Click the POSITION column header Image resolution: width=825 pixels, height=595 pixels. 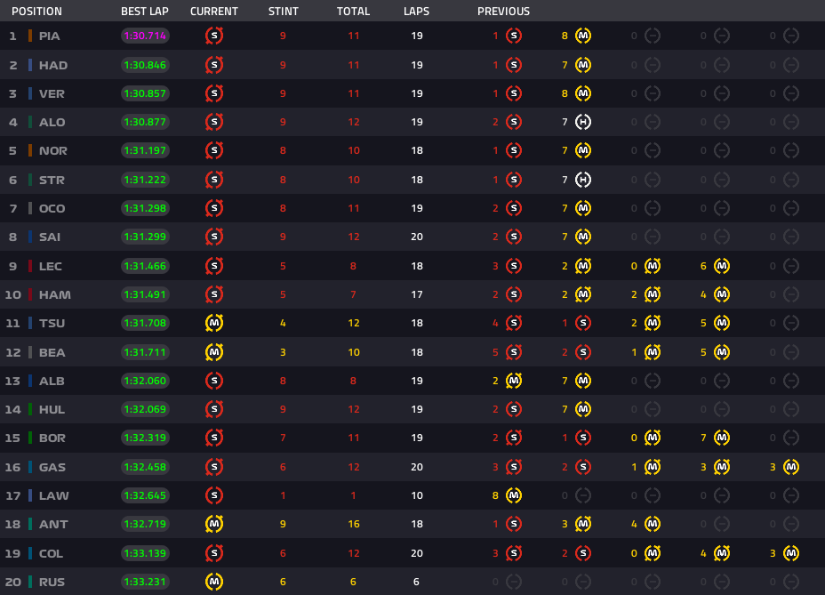pyautogui.click(x=36, y=12)
